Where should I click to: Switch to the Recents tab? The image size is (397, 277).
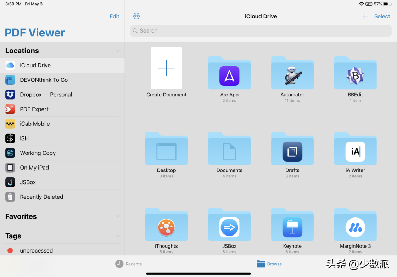129,264
